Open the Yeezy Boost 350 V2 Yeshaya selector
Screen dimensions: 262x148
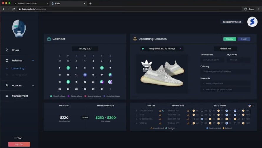(x=162, y=49)
